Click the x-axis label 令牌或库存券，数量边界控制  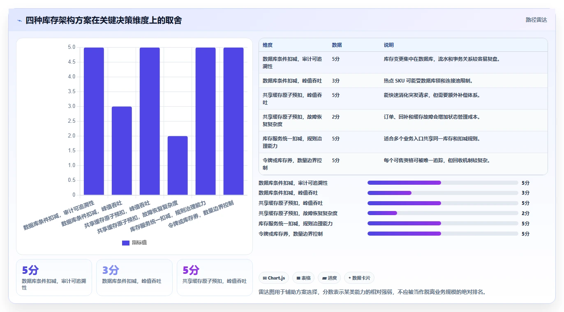201,215
